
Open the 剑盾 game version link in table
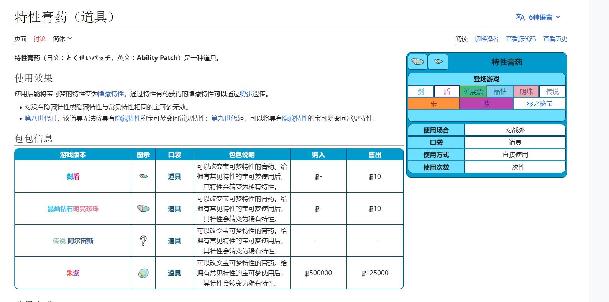[x=73, y=176]
